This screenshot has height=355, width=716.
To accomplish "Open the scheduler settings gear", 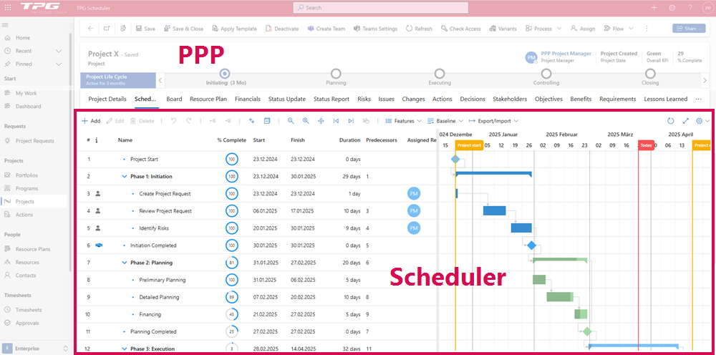I will click(x=699, y=121).
